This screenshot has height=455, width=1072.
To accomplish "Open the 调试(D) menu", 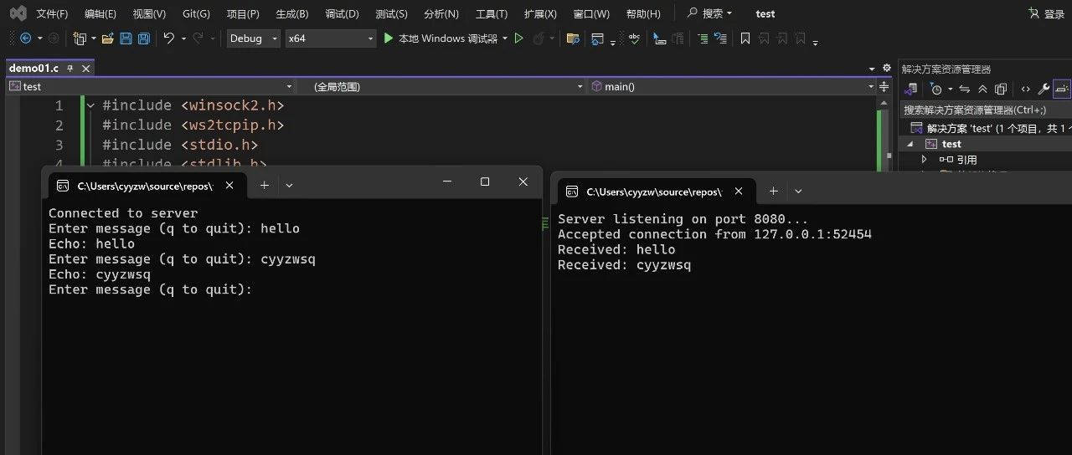I will 342,14.
